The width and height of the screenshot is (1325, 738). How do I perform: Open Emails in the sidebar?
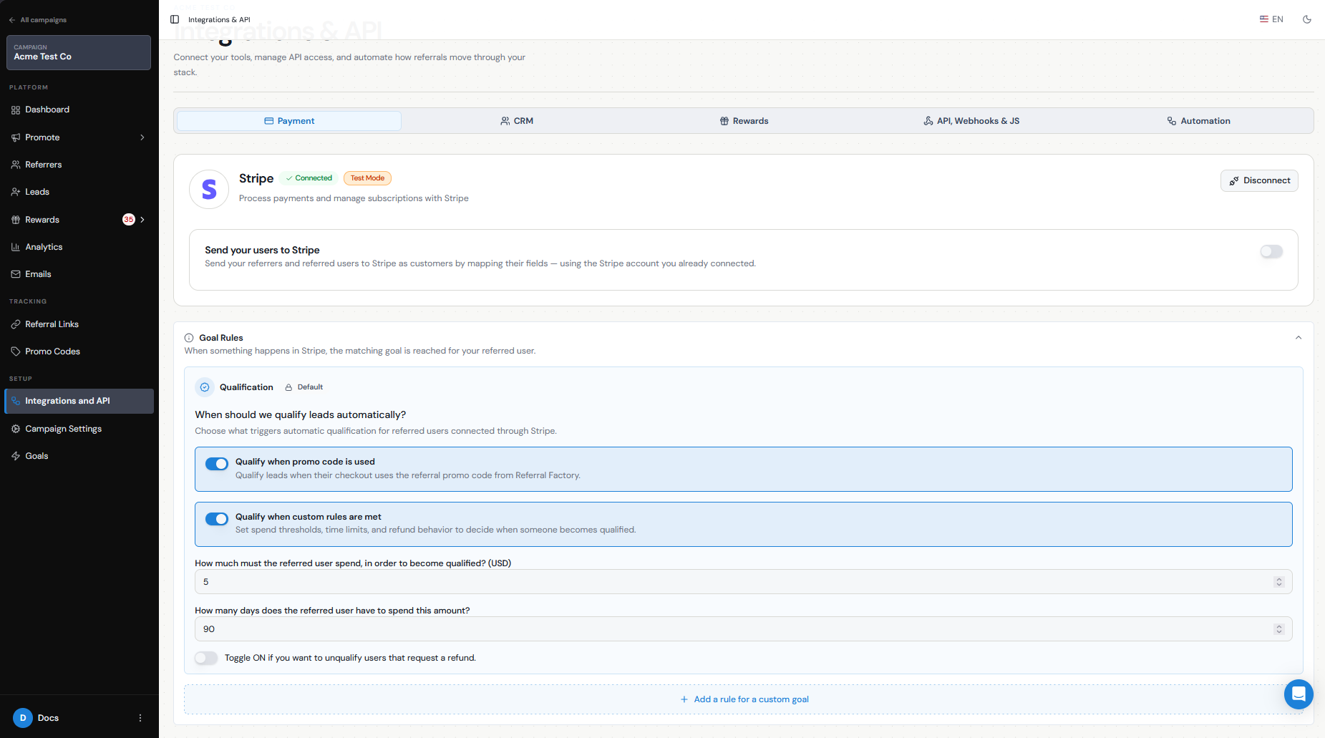pos(79,274)
